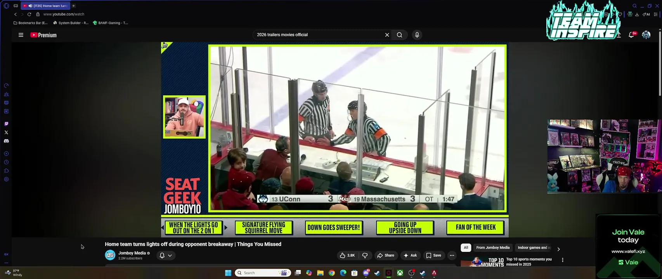Switch to the Home team turns lights tab

coord(45,6)
